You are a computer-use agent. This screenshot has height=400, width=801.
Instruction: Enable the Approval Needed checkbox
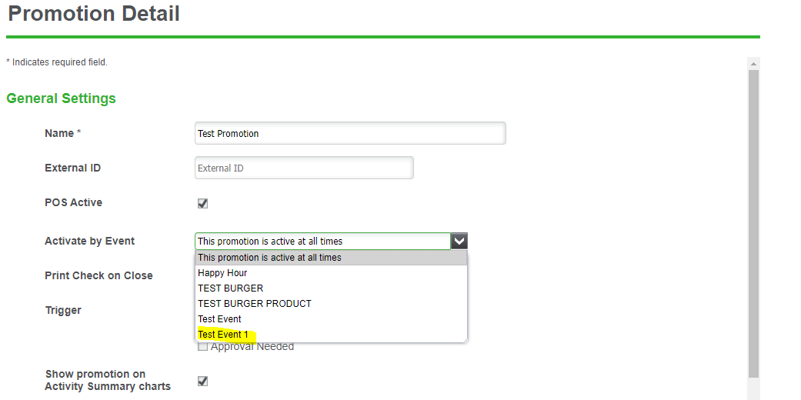[203, 347]
